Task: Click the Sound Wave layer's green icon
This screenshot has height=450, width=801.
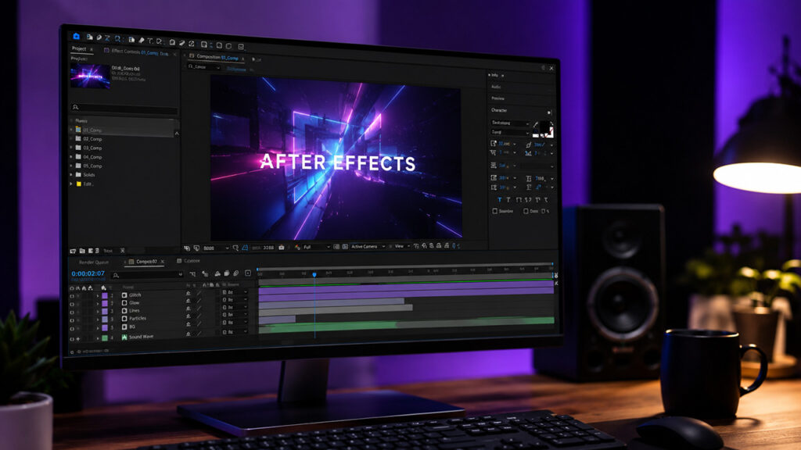Action: (x=124, y=337)
